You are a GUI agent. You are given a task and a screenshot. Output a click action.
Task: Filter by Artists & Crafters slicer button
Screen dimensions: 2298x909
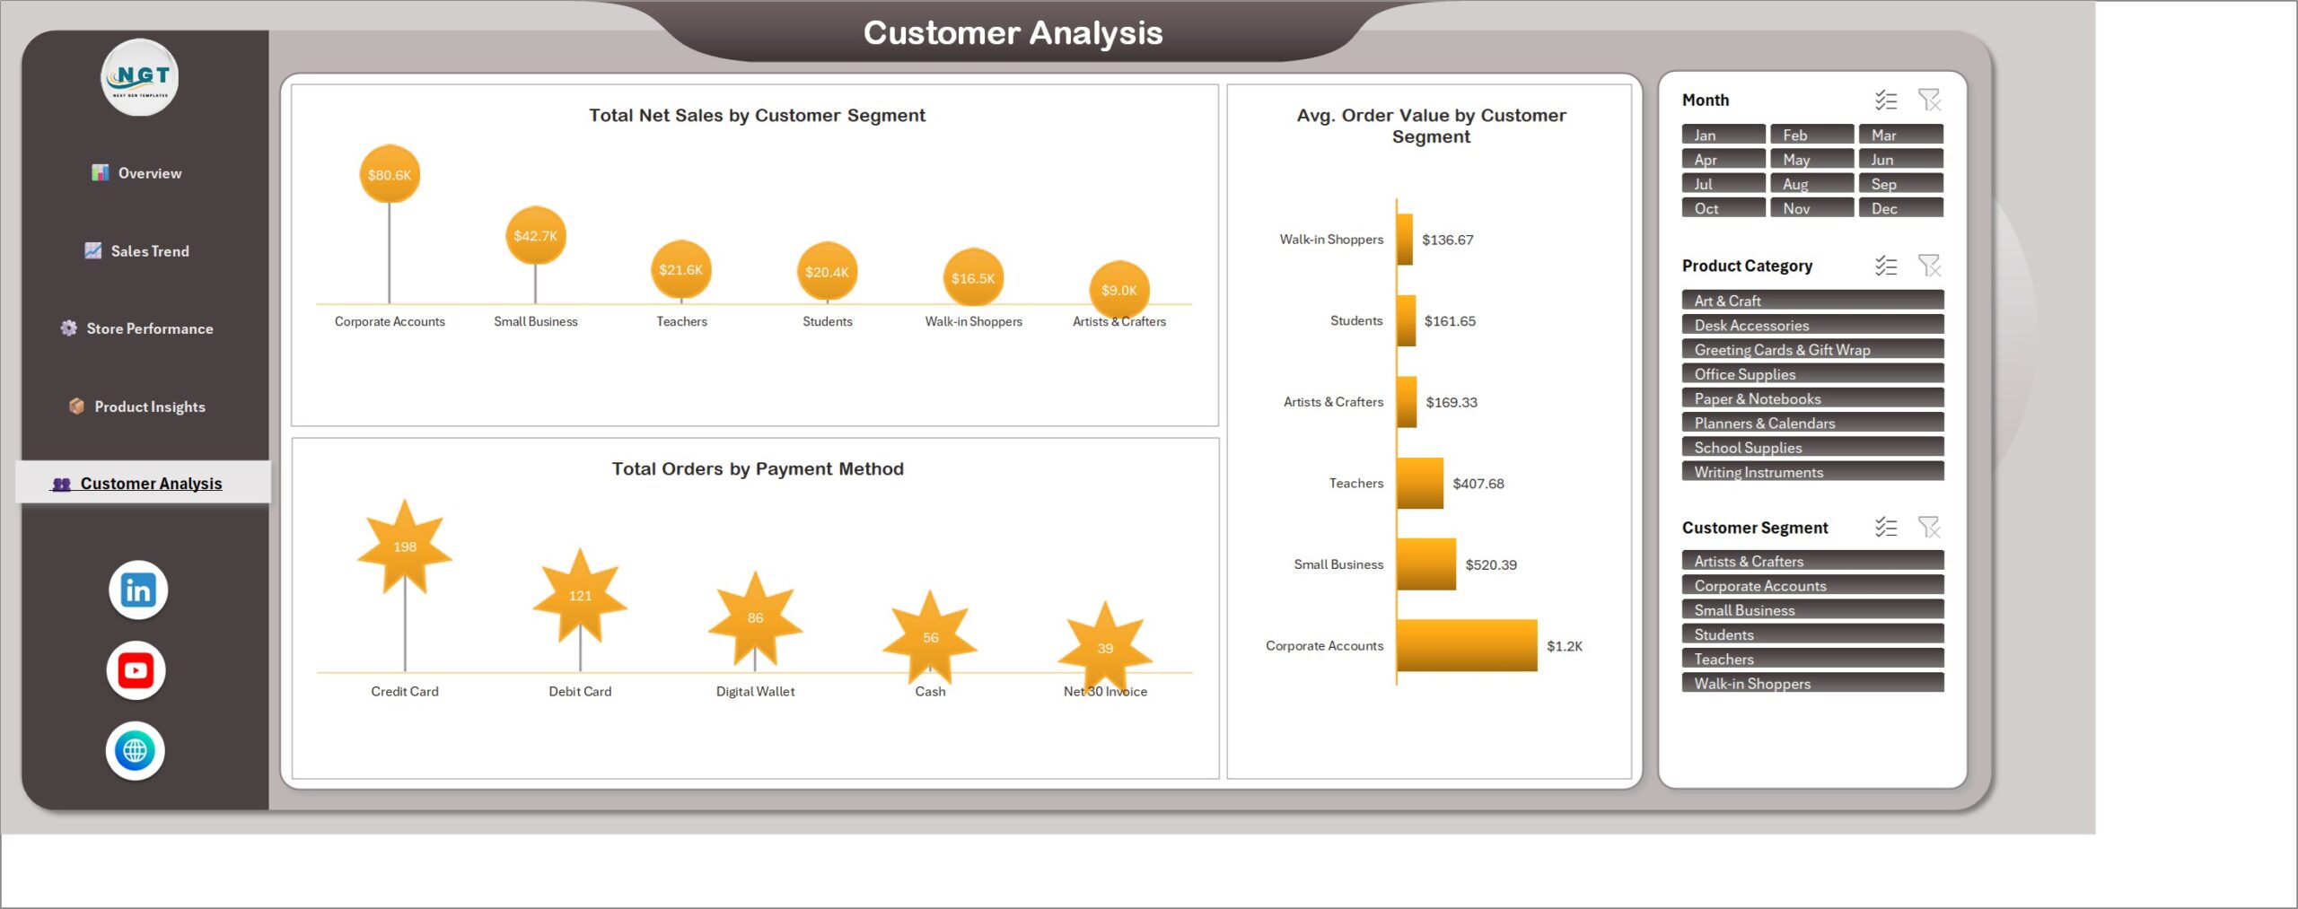pos(1813,561)
